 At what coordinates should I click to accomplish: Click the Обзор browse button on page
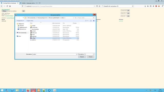tap(5, 11)
